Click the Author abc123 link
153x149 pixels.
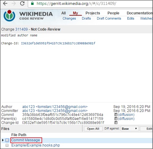(x=55, y=107)
